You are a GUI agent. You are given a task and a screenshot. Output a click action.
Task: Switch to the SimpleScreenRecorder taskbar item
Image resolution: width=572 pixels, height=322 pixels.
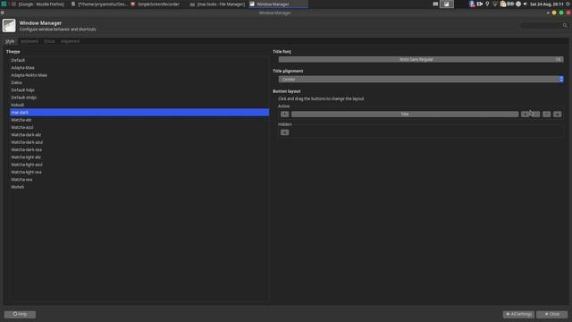point(156,4)
